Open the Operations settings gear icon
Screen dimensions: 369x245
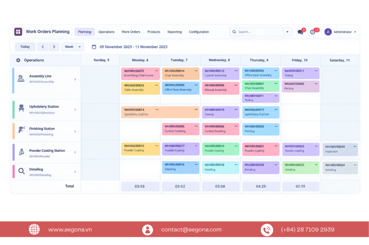18,60
